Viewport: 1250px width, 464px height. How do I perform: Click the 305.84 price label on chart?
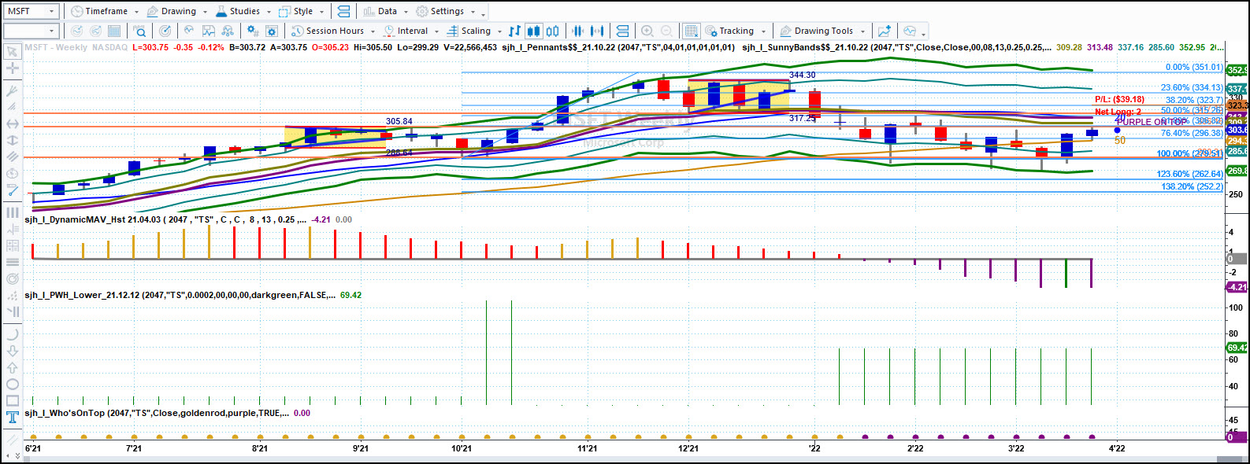pos(399,121)
